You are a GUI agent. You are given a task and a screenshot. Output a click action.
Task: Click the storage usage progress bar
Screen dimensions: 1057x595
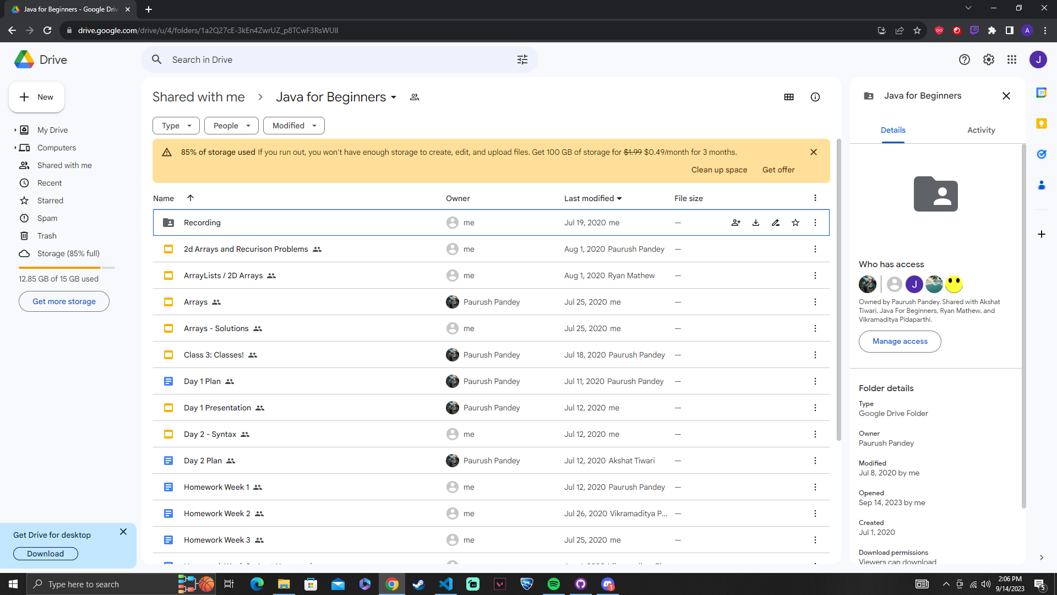(x=67, y=267)
